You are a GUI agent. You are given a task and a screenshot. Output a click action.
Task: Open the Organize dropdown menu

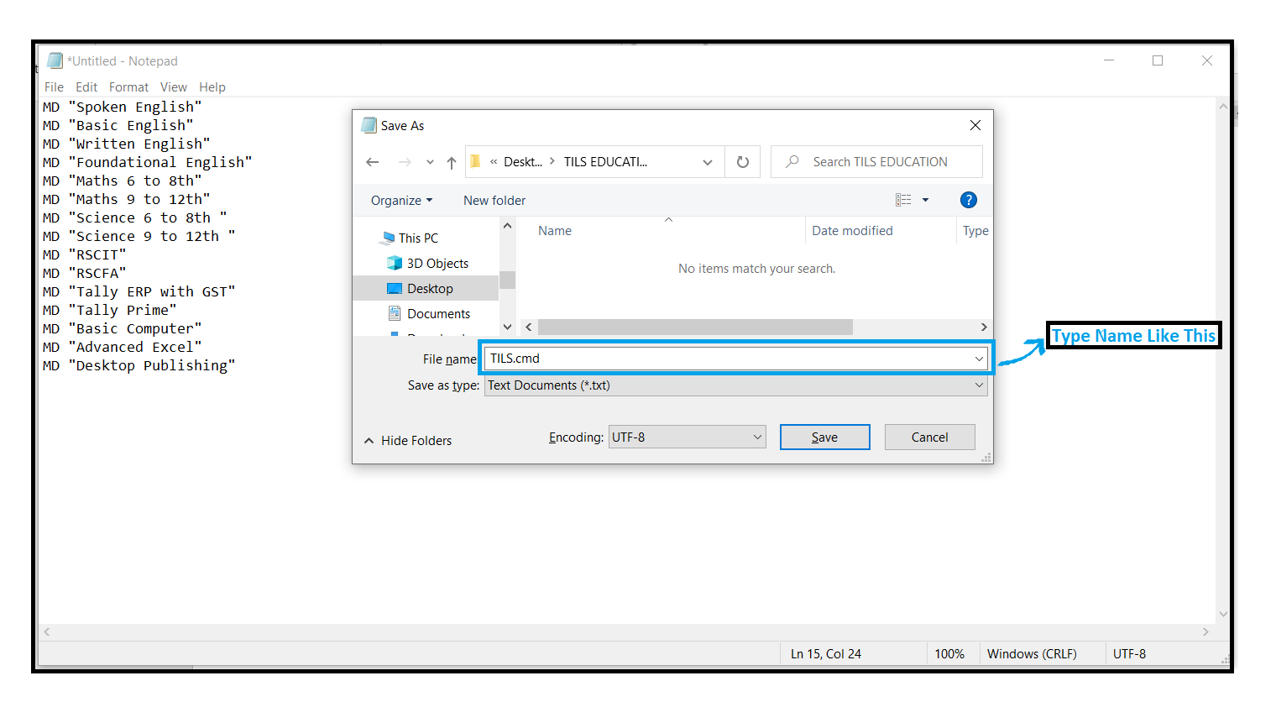pyautogui.click(x=401, y=200)
